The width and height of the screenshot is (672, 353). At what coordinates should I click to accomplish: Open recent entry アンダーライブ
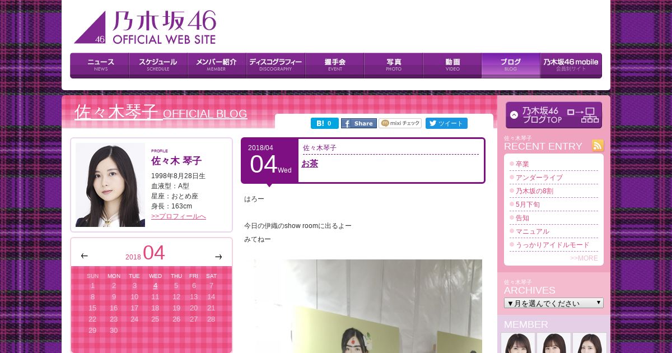pos(539,178)
